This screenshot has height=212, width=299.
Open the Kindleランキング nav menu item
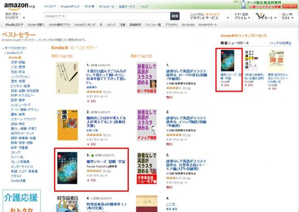coord(85,24)
